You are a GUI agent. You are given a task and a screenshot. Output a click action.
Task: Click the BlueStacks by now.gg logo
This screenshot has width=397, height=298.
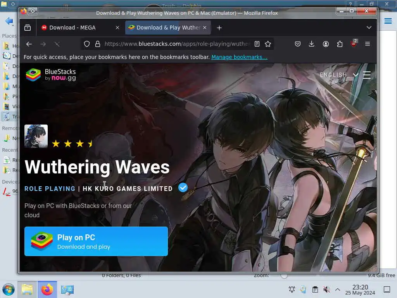[x=51, y=75]
